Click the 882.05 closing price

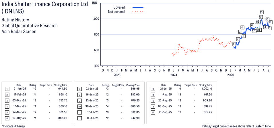click(135, 112)
